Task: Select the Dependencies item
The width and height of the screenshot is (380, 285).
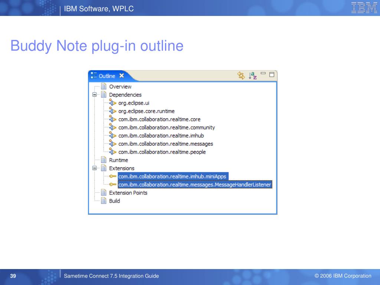Action: (125, 95)
